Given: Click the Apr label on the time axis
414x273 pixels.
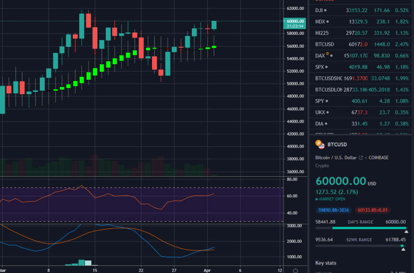Looking at the screenshot, I should coord(207,270).
